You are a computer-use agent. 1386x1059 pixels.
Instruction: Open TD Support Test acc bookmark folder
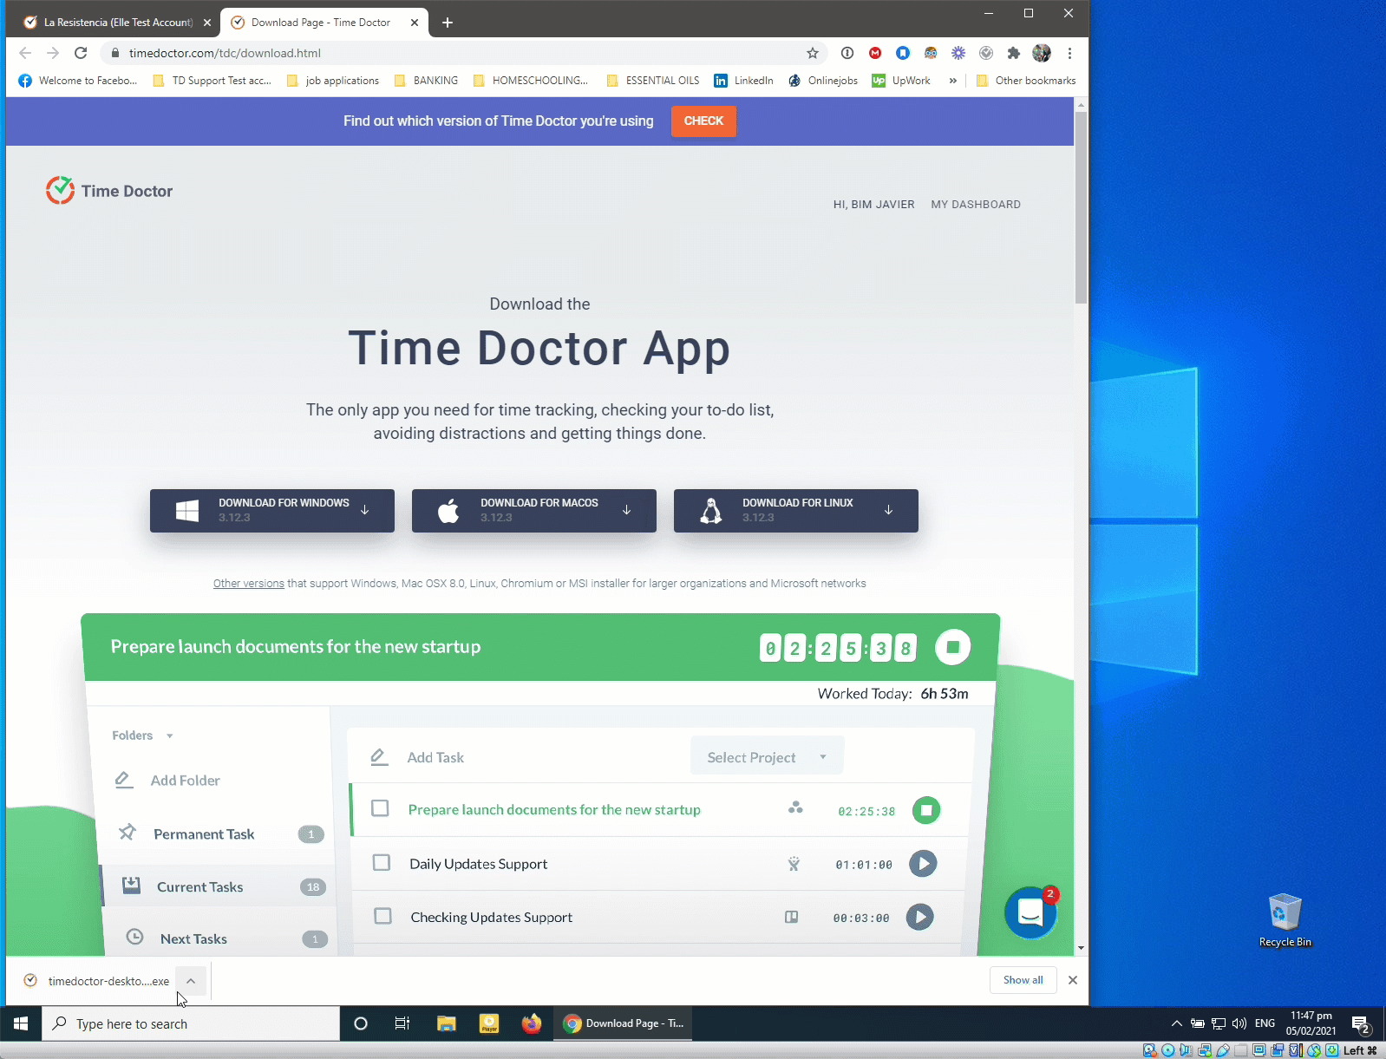(x=212, y=81)
